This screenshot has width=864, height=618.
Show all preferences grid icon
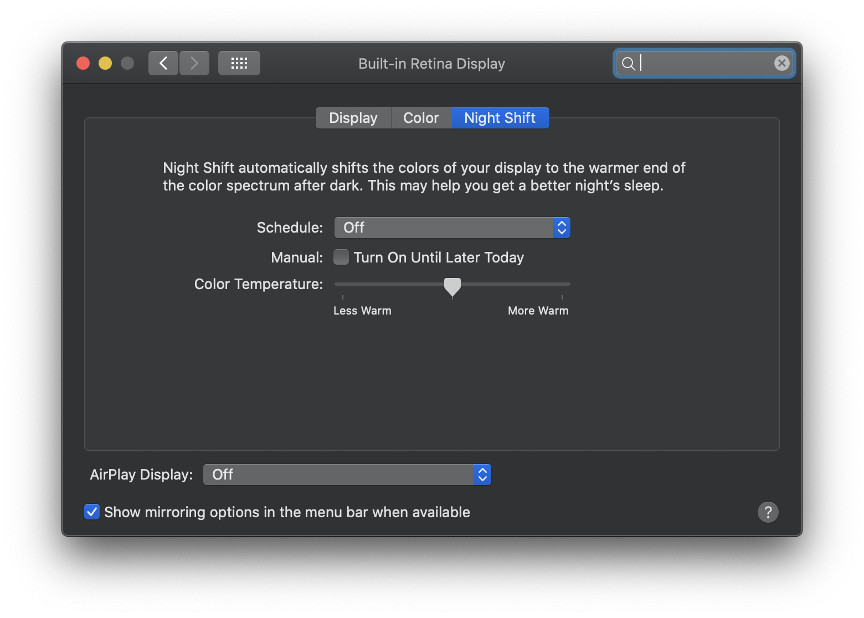pyautogui.click(x=239, y=63)
